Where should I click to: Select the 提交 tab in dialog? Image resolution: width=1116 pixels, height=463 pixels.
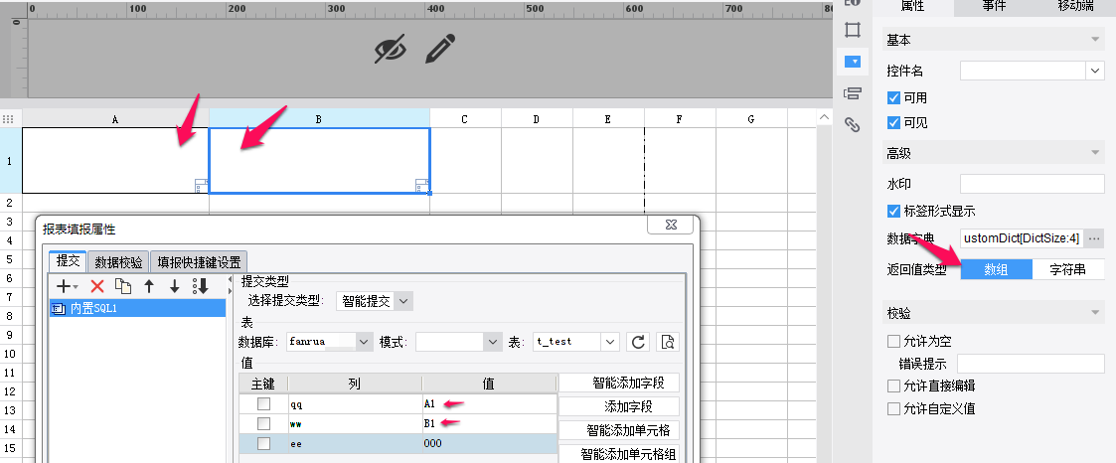[68, 261]
